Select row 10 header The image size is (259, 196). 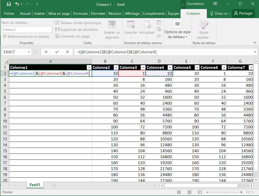5,121
